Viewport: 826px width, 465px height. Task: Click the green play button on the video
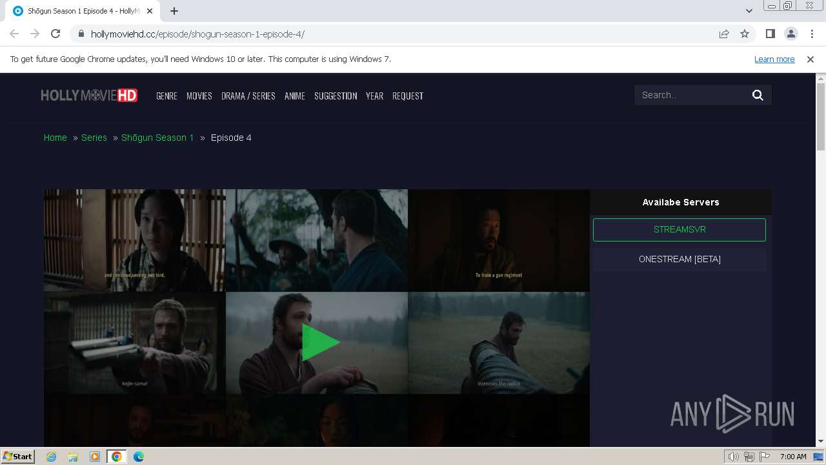320,342
